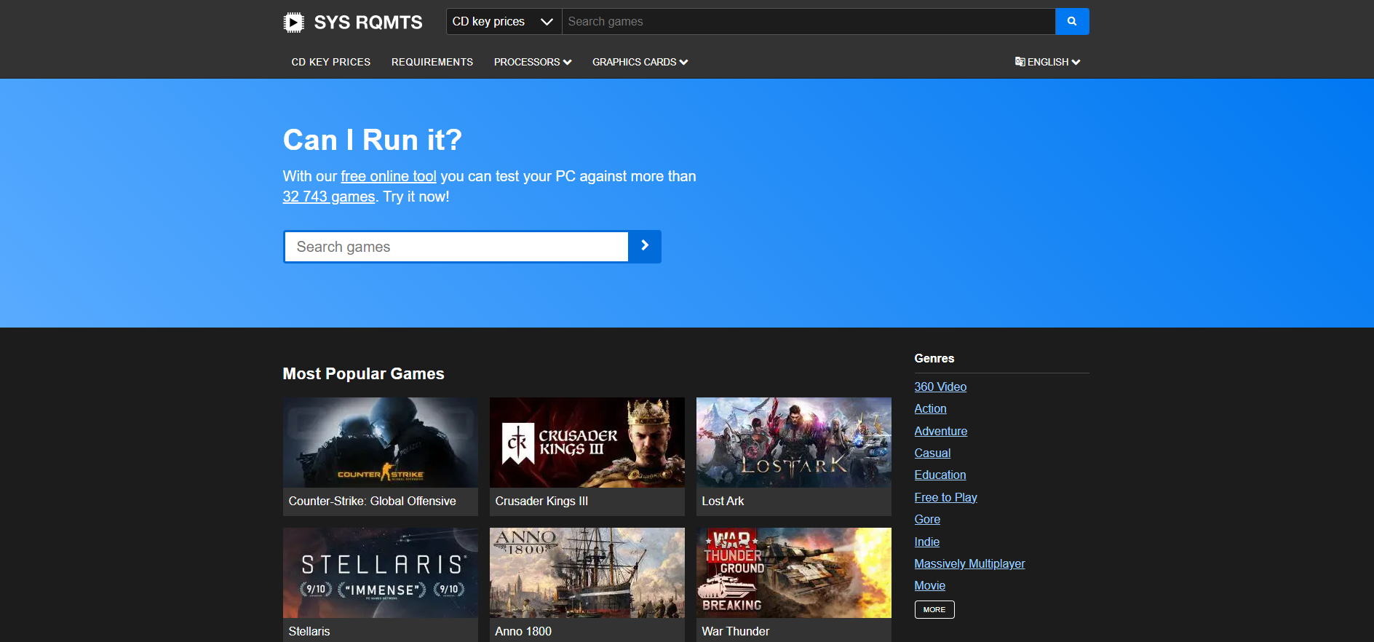Open the Adventure genre link
Screen dimensions: 1374x642
point(941,431)
